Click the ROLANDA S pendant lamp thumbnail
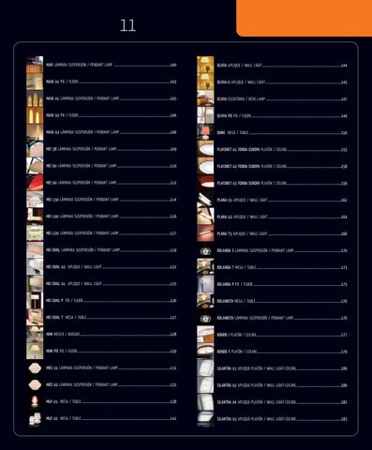This screenshot has height=450, width=372. (205, 250)
